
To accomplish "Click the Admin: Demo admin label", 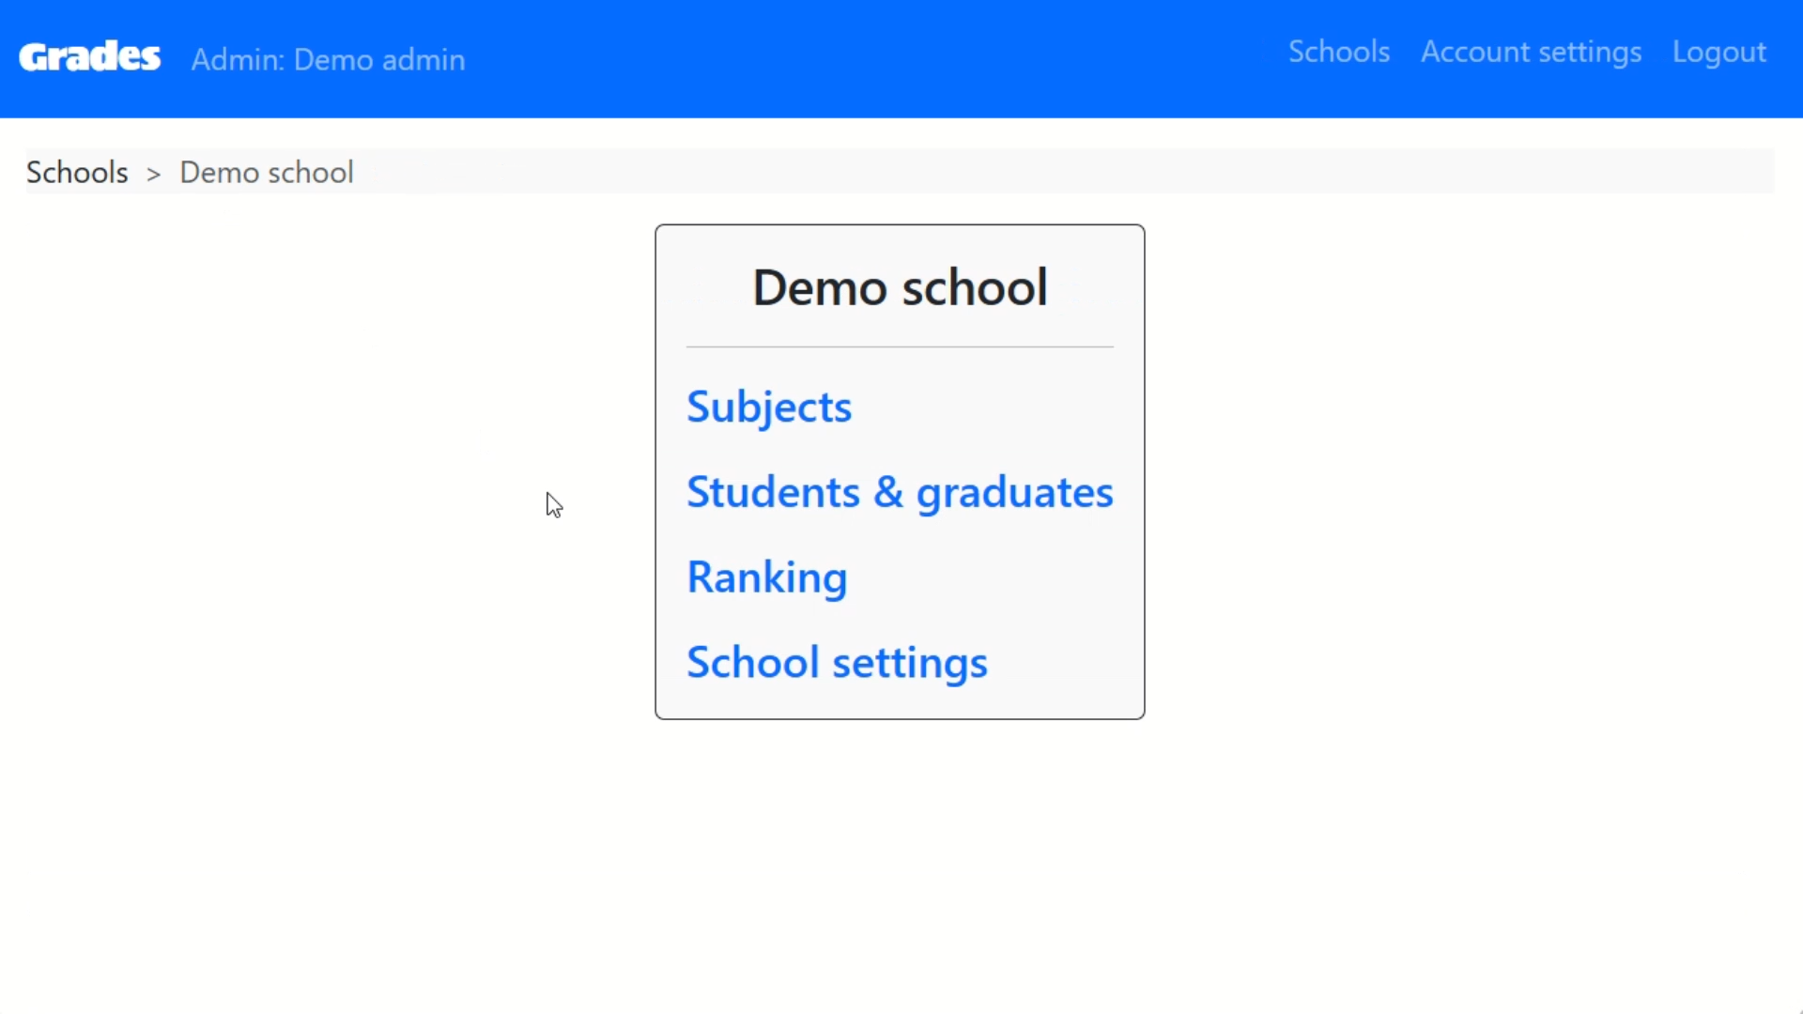I will pos(328,59).
